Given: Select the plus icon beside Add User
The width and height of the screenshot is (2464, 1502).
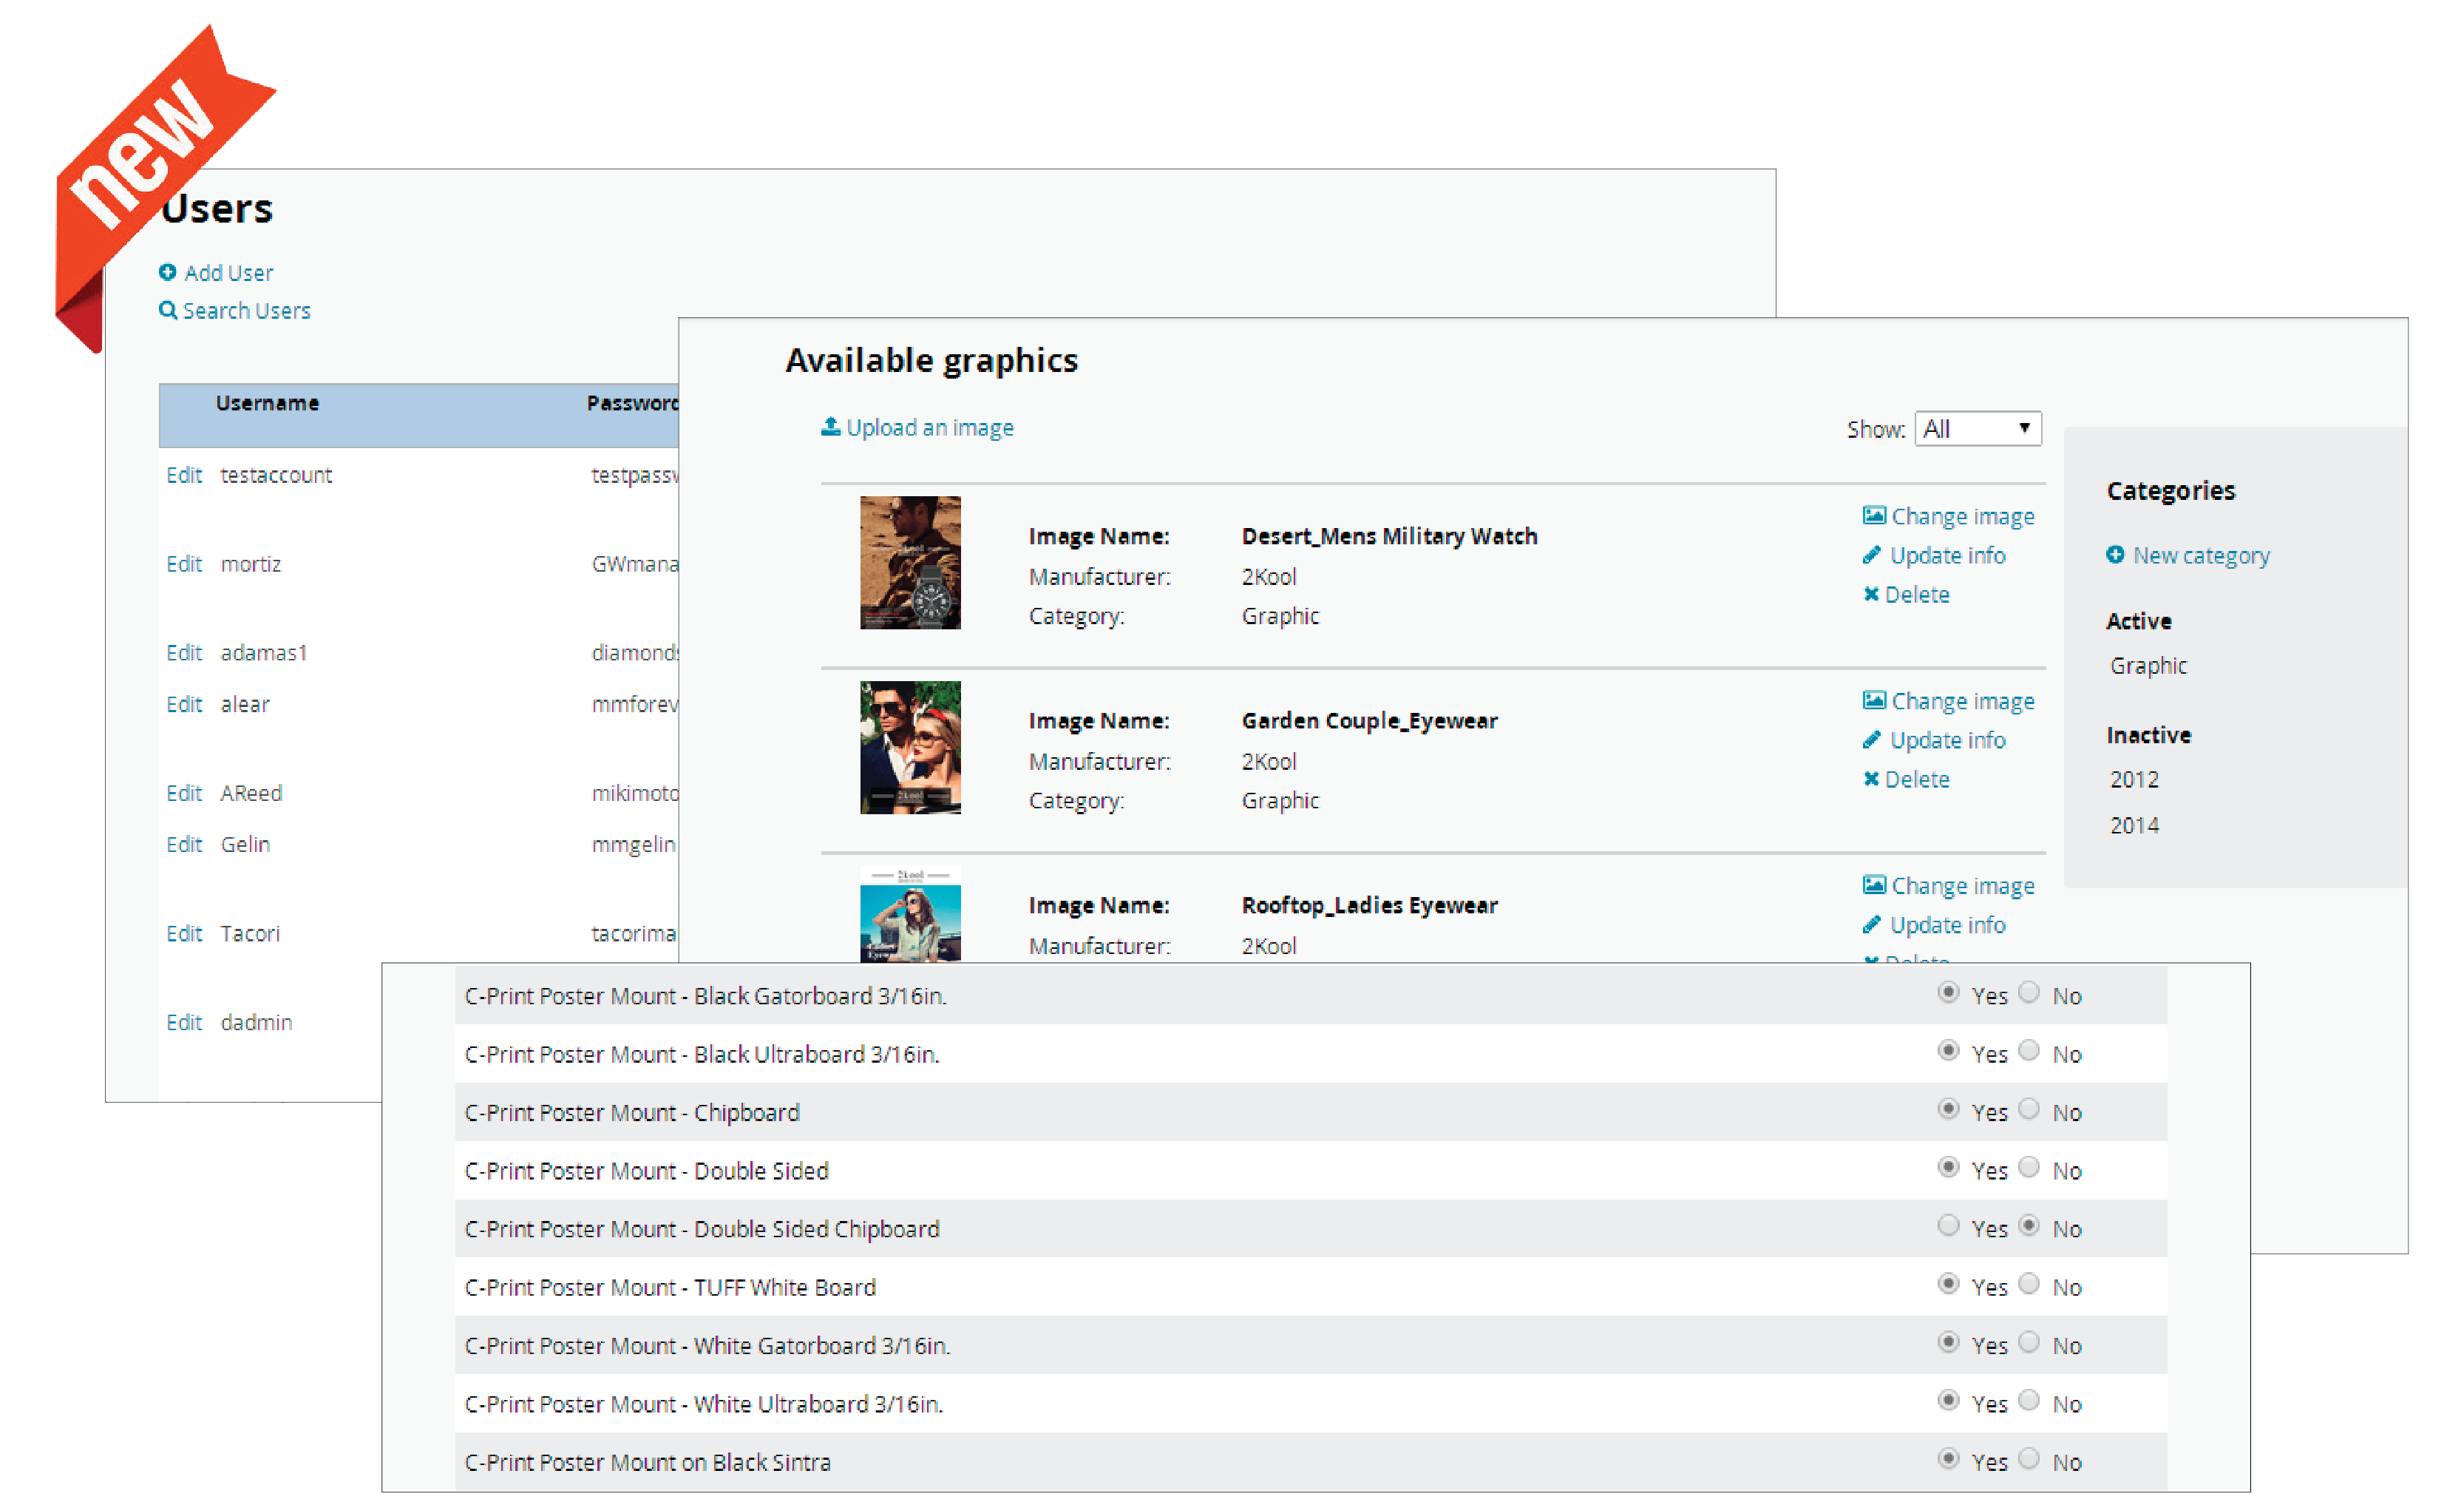Looking at the screenshot, I should click(168, 272).
